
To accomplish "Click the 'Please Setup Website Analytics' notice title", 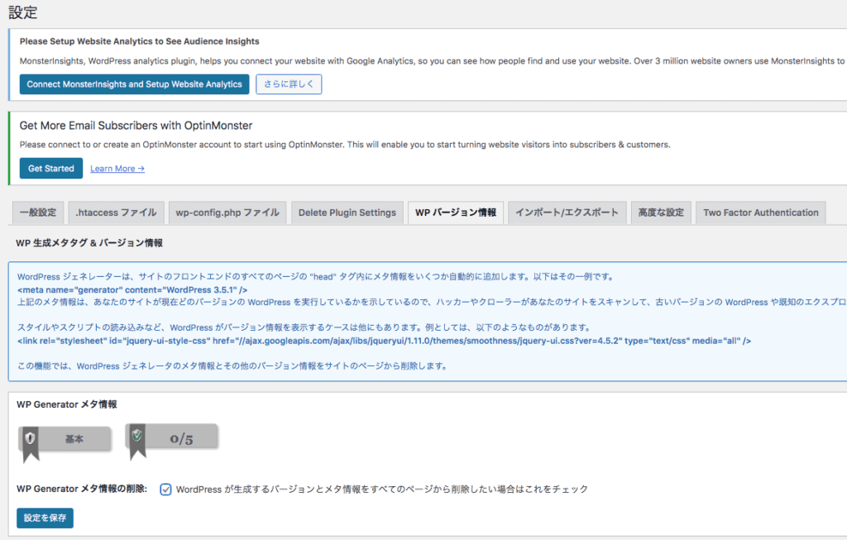I will point(139,41).
